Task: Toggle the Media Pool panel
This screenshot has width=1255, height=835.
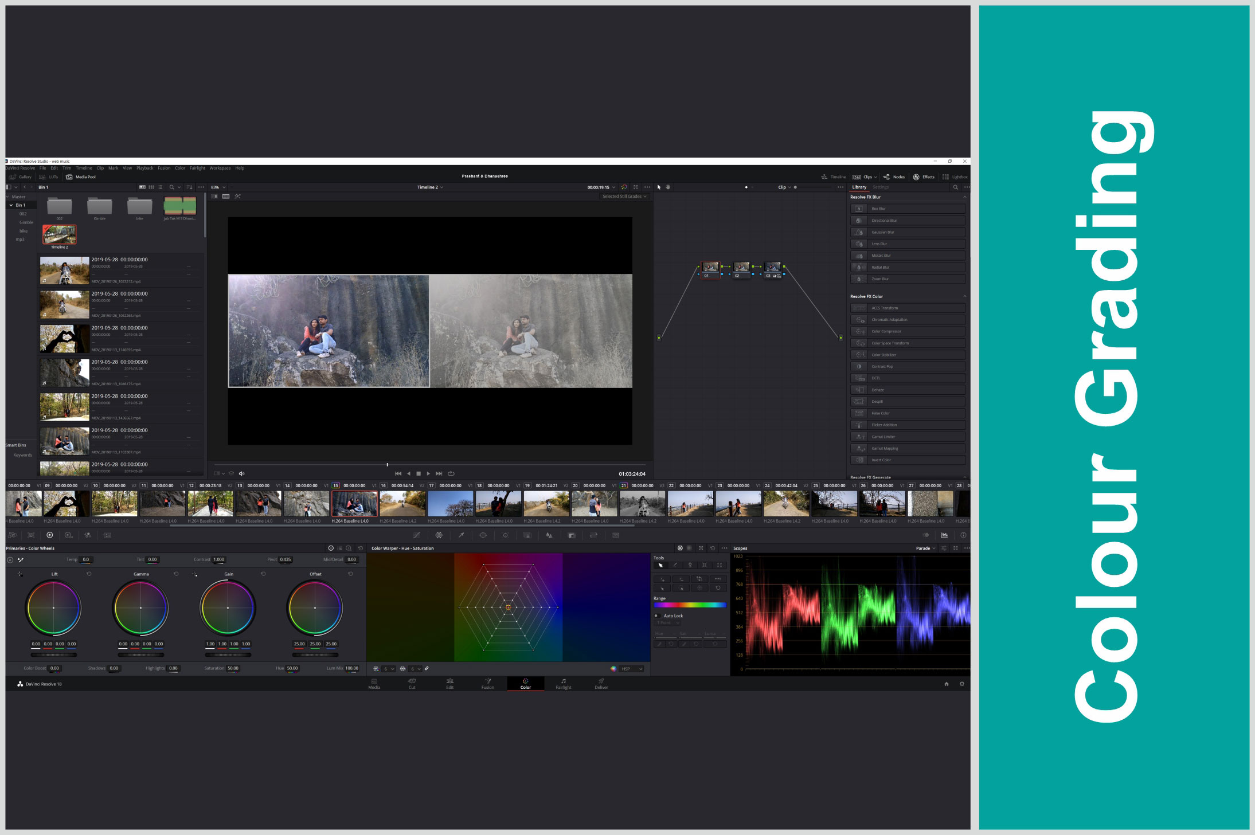Action: coord(81,177)
